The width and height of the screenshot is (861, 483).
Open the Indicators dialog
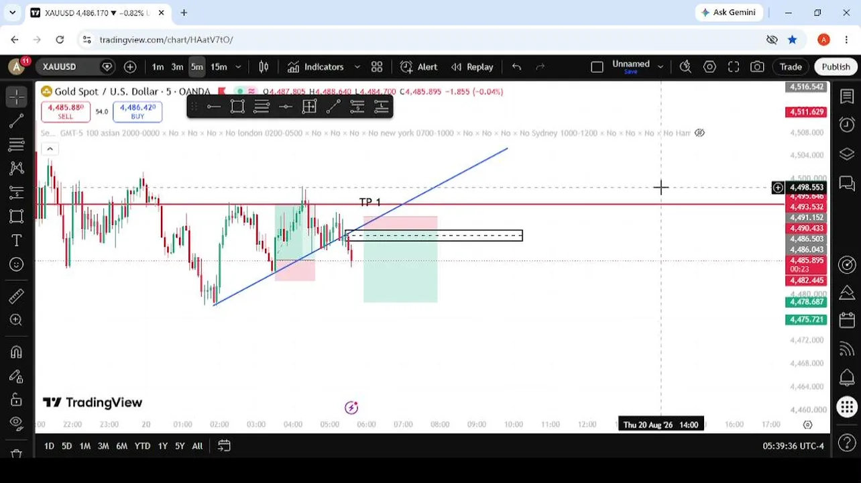[315, 67]
